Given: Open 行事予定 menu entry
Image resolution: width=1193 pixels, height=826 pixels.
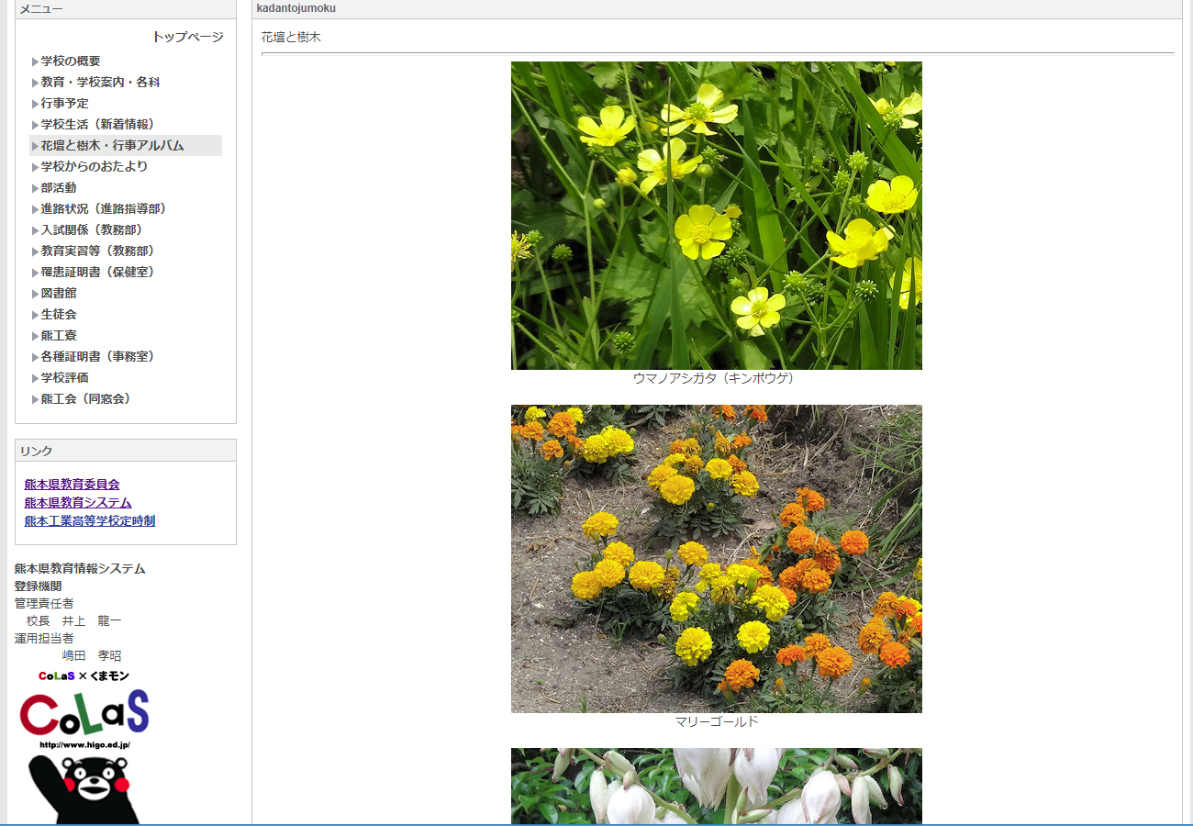Looking at the screenshot, I should [64, 104].
